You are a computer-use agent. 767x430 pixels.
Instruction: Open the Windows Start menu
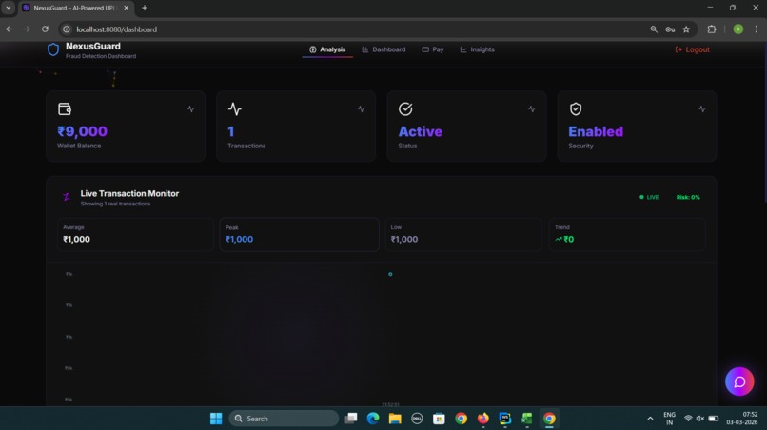point(216,419)
